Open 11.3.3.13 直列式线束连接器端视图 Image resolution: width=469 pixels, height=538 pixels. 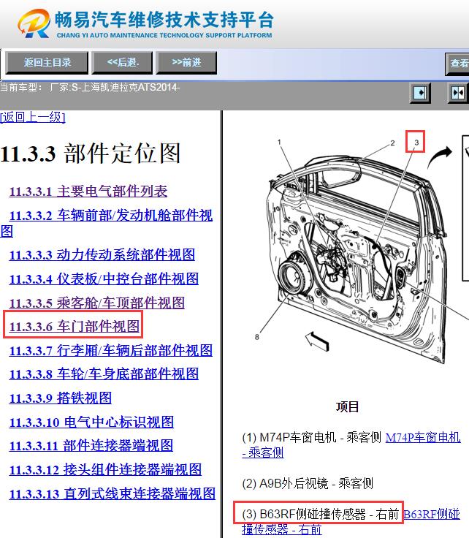pos(112,493)
